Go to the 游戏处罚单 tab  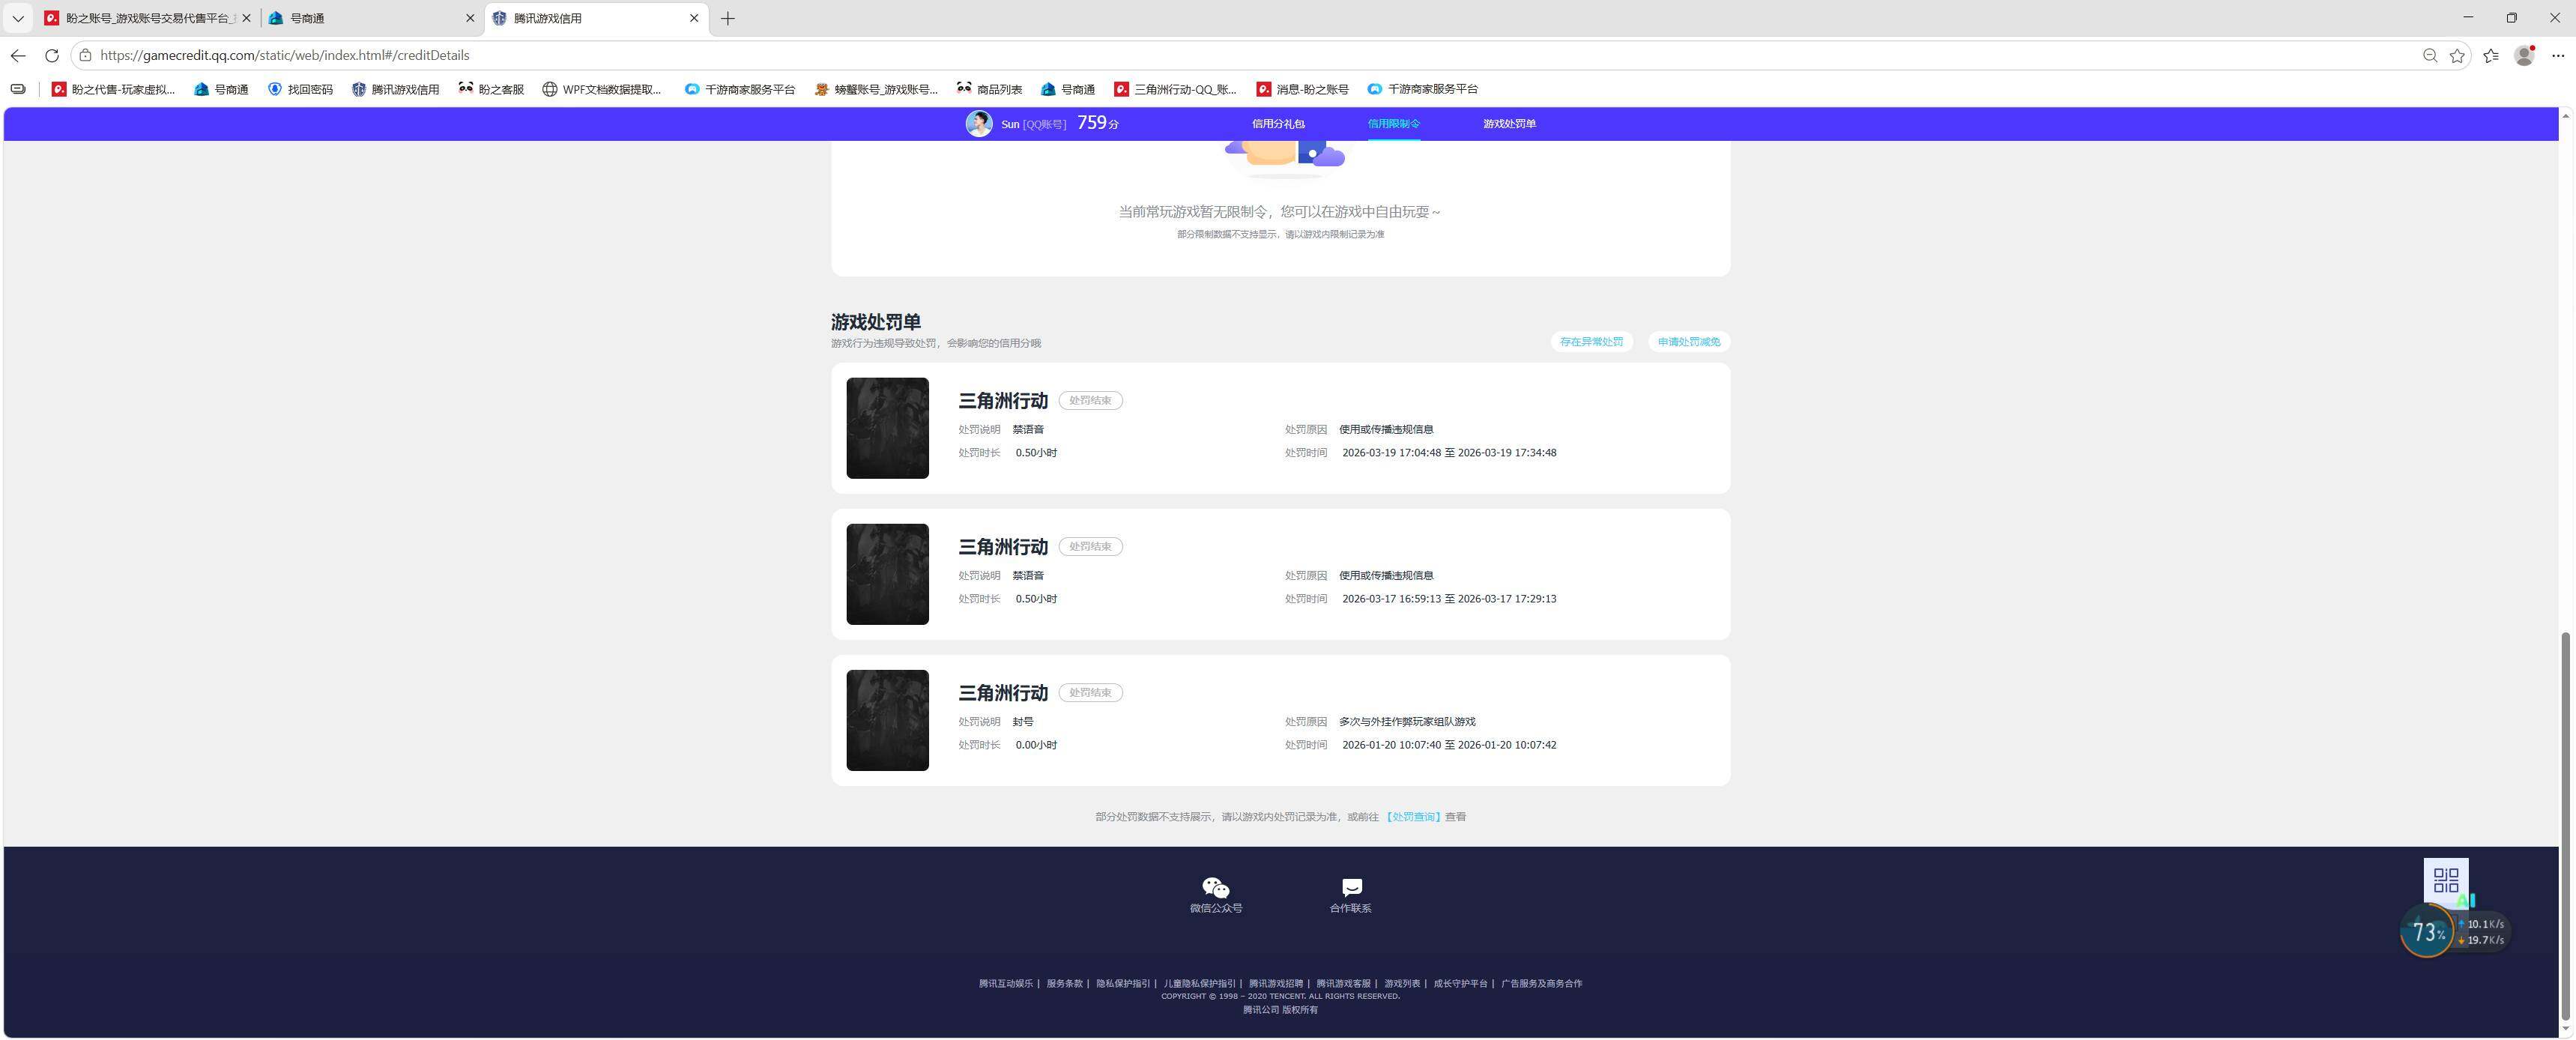(x=1509, y=124)
